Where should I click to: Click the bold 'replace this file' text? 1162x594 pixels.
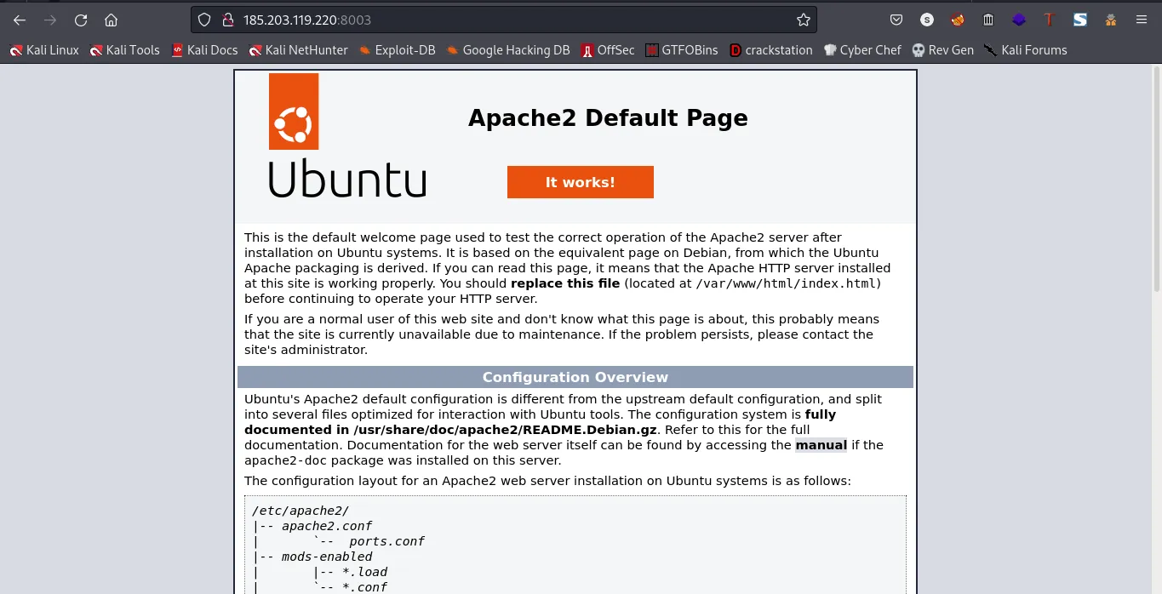[565, 283]
